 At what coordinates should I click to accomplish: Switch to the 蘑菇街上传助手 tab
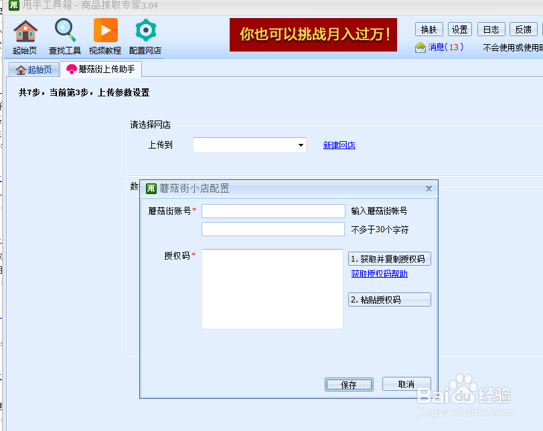pyautogui.click(x=100, y=69)
